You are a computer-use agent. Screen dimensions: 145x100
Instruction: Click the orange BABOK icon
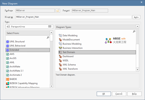[8, 79]
